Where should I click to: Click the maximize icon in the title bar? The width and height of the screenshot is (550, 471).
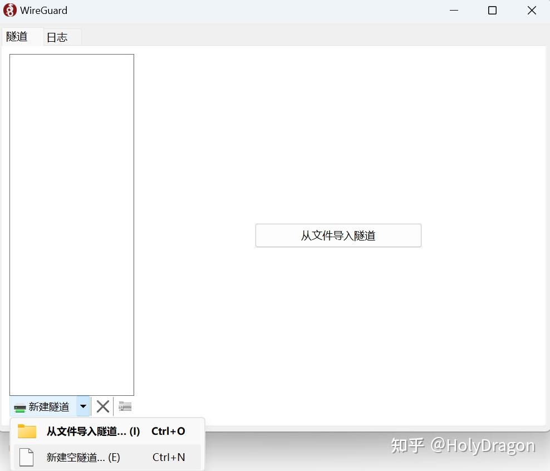coord(492,10)
